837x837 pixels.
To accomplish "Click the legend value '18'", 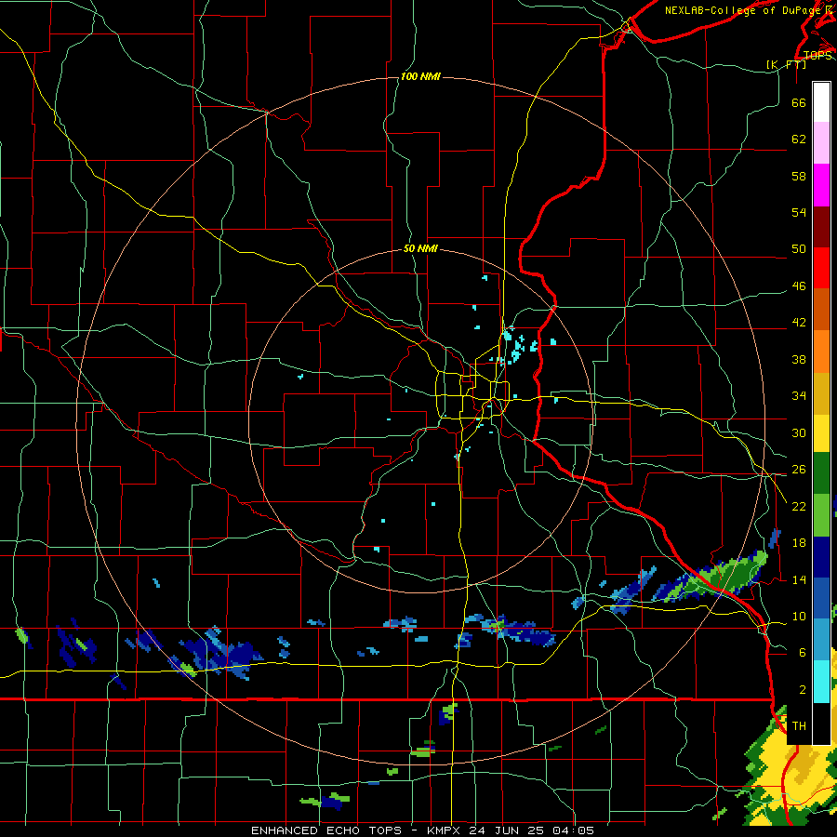I will click(799, 543).
